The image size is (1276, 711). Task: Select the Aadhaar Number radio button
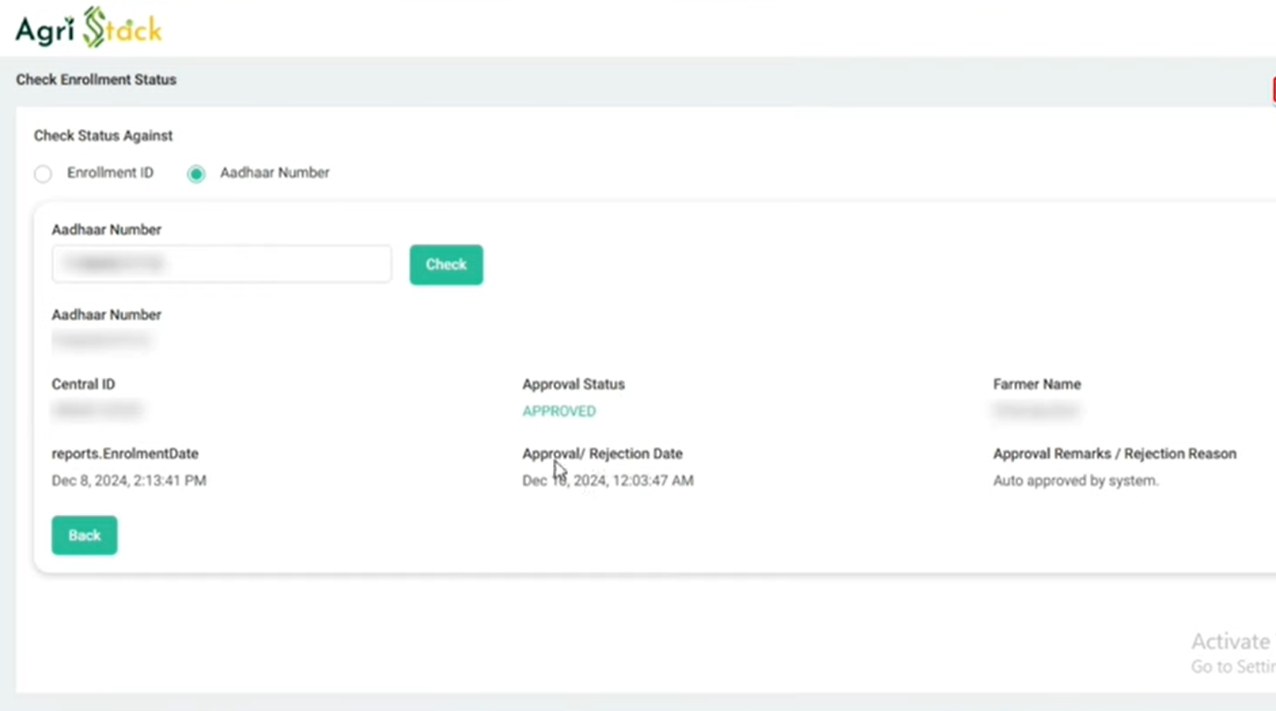click(x=196, y=173)
